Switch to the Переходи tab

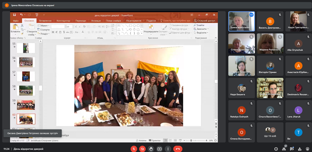[x=81, y=21]
